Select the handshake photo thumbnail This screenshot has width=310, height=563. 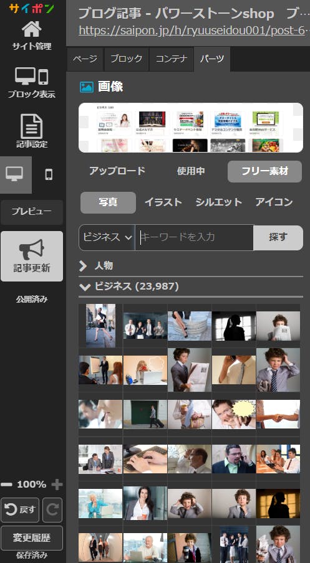(x=278, y=414)
